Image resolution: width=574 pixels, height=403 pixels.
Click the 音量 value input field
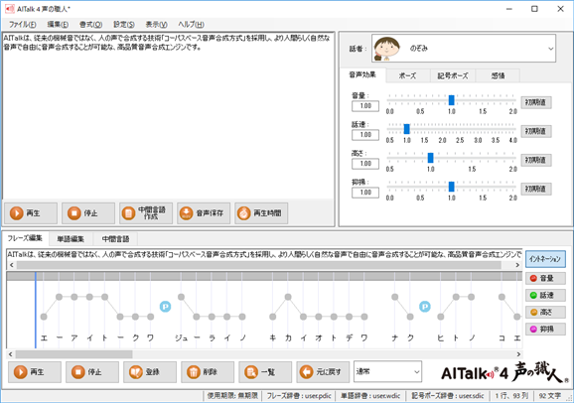click(x=365, y=106)
